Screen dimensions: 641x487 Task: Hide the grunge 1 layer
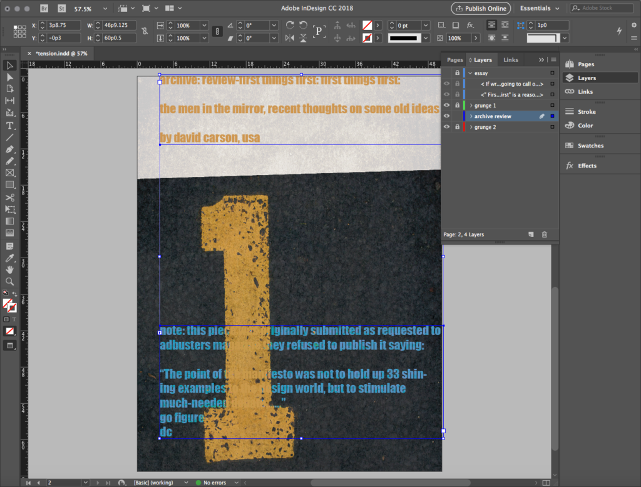click(446, 105)
